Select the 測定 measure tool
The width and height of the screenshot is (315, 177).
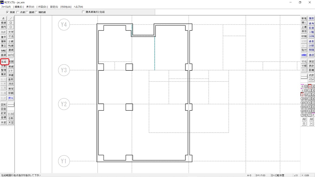coord(311,62)
